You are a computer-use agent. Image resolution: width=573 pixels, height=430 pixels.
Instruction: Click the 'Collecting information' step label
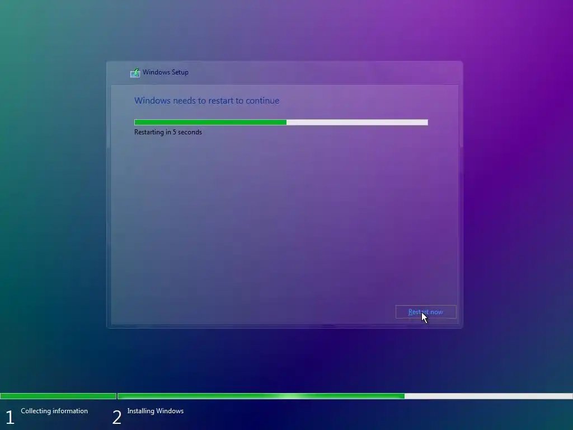point(54,411)
